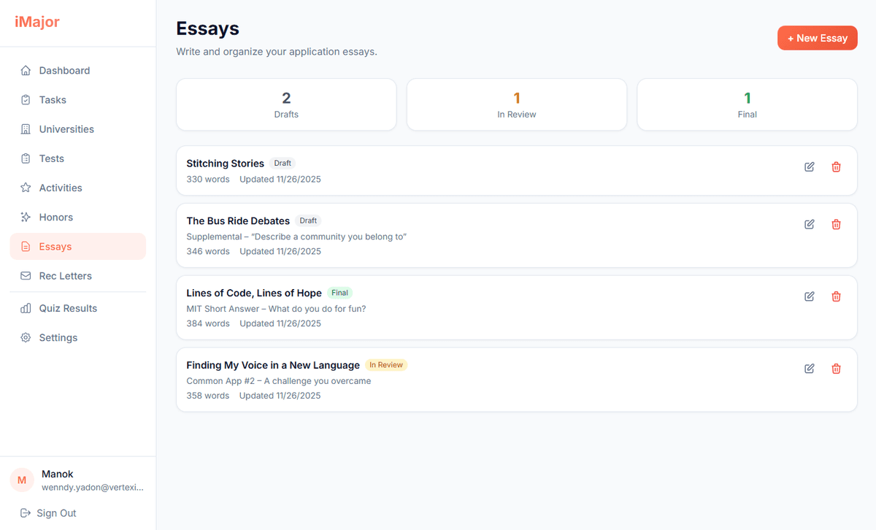View the Final essays count card
876x530 pixels.
[x=747, y=104]
